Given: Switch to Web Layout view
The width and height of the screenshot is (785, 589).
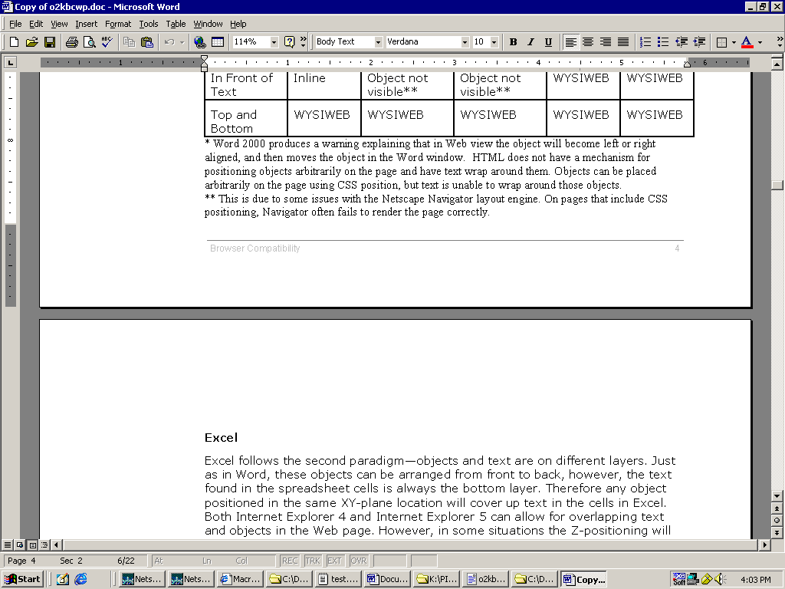Looking at the screenshot, I should (x=20, y=545).
